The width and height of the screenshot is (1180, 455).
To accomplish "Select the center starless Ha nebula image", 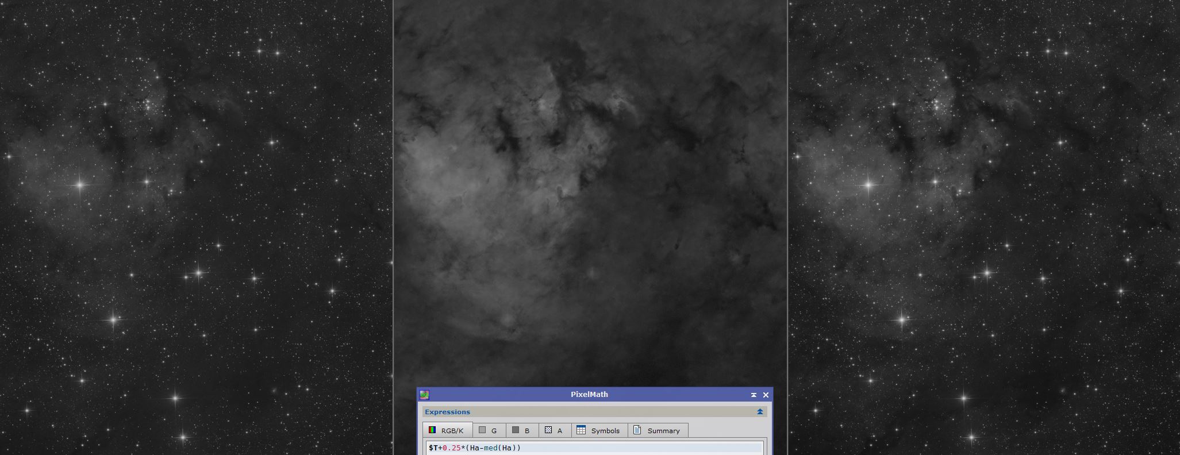I will point(590,230).
